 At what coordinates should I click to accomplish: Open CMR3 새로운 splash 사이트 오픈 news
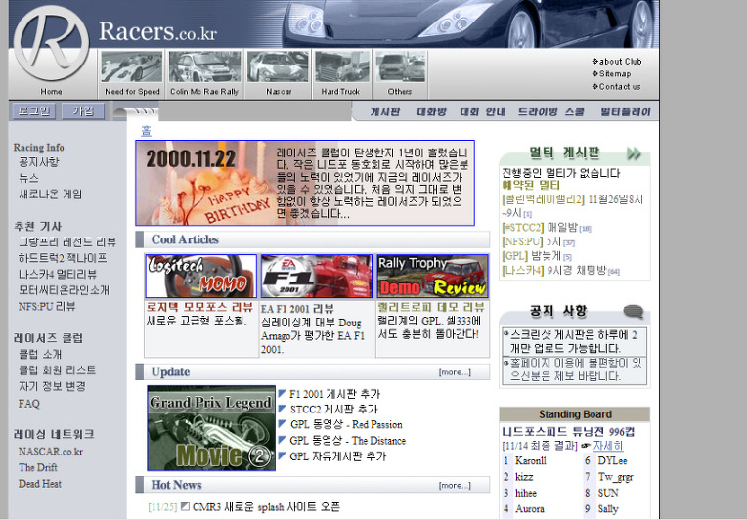click(x=266, y=507)
